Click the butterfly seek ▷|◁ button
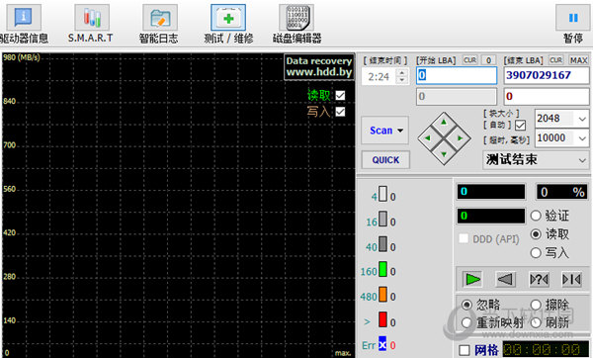The width and height of the screenshot is (593, 358). 571,280
